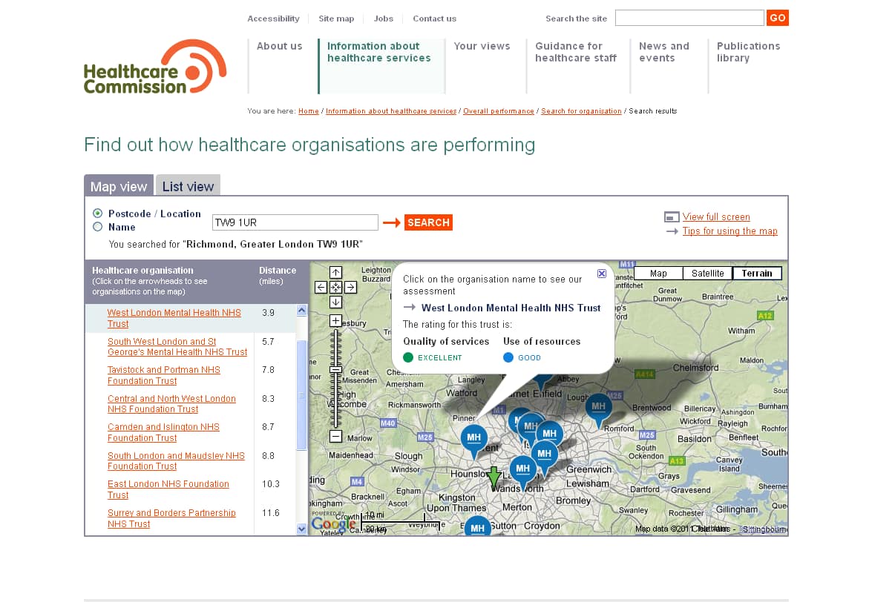This screenshot has height=605, width=872.
Task: Pan the map up with arrow
Action: click(335, 273)
